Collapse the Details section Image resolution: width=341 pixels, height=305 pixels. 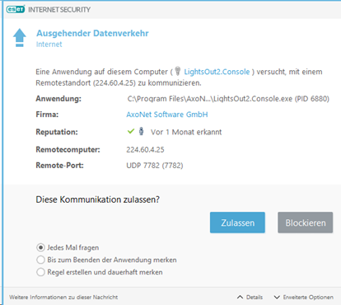click(250, 297)
